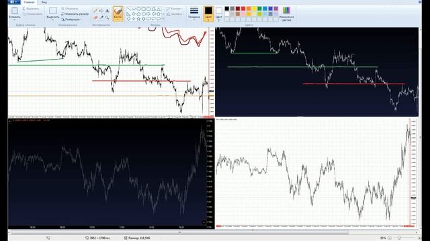Screen dimensions: 430x241
Task: Choose the Cloud callout shape
Action: pos(159,19)
